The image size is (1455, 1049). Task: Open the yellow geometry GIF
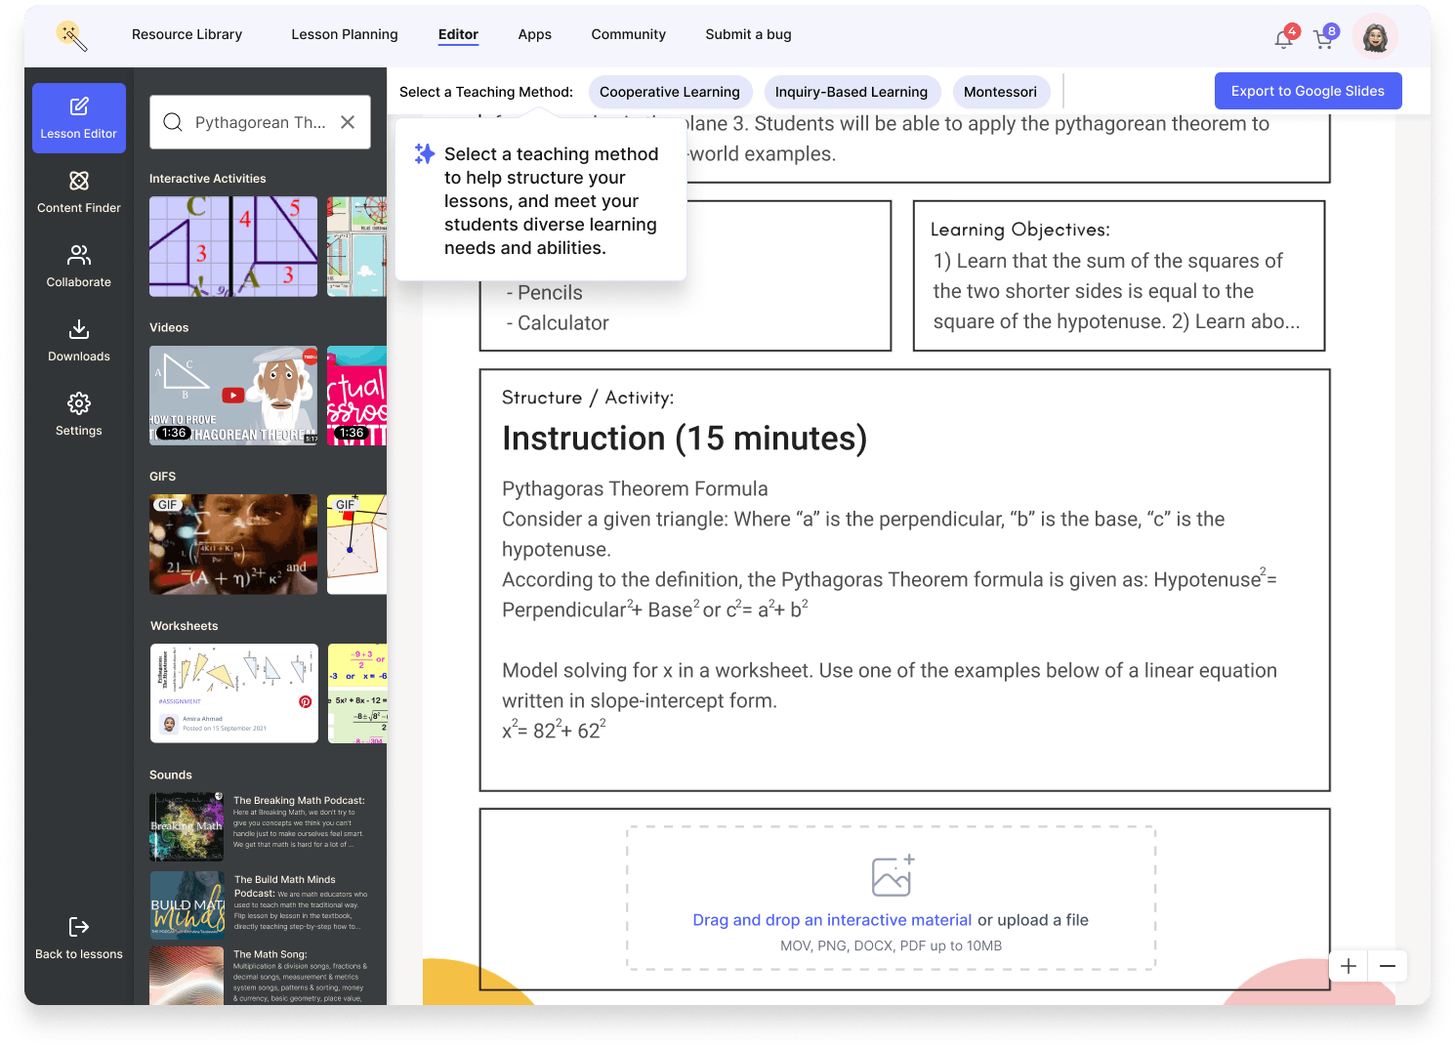coord(356,544)
